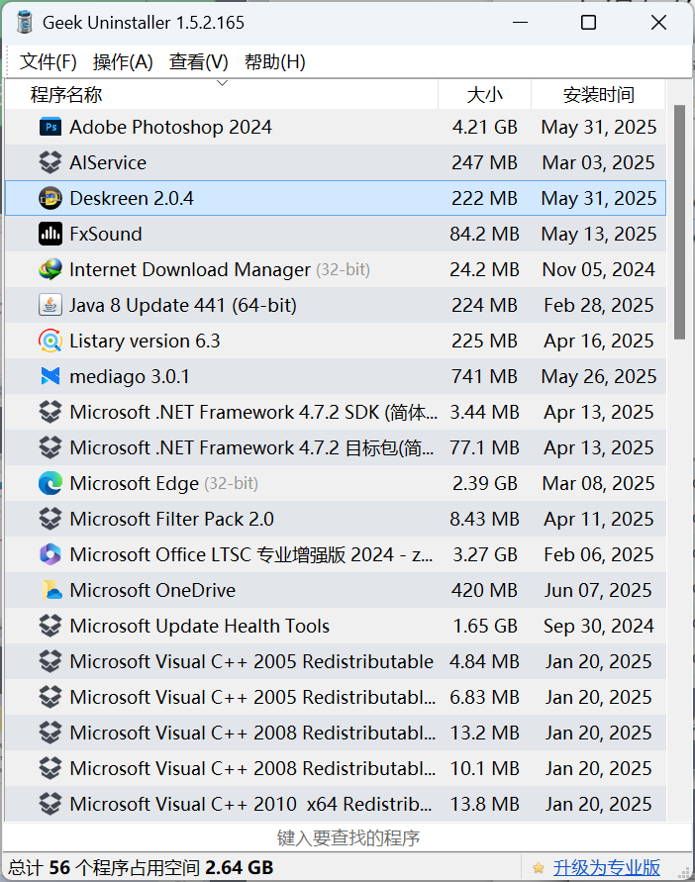Click the 总计 56 个程序占用空间 status text
The image size is (695, 882).
[x=141, y=868]
